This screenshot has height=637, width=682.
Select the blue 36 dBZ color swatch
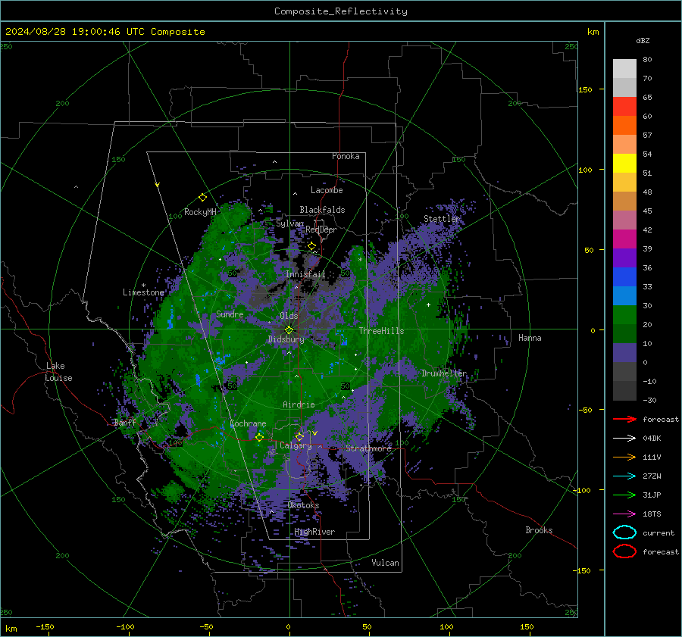click(624, 276)
